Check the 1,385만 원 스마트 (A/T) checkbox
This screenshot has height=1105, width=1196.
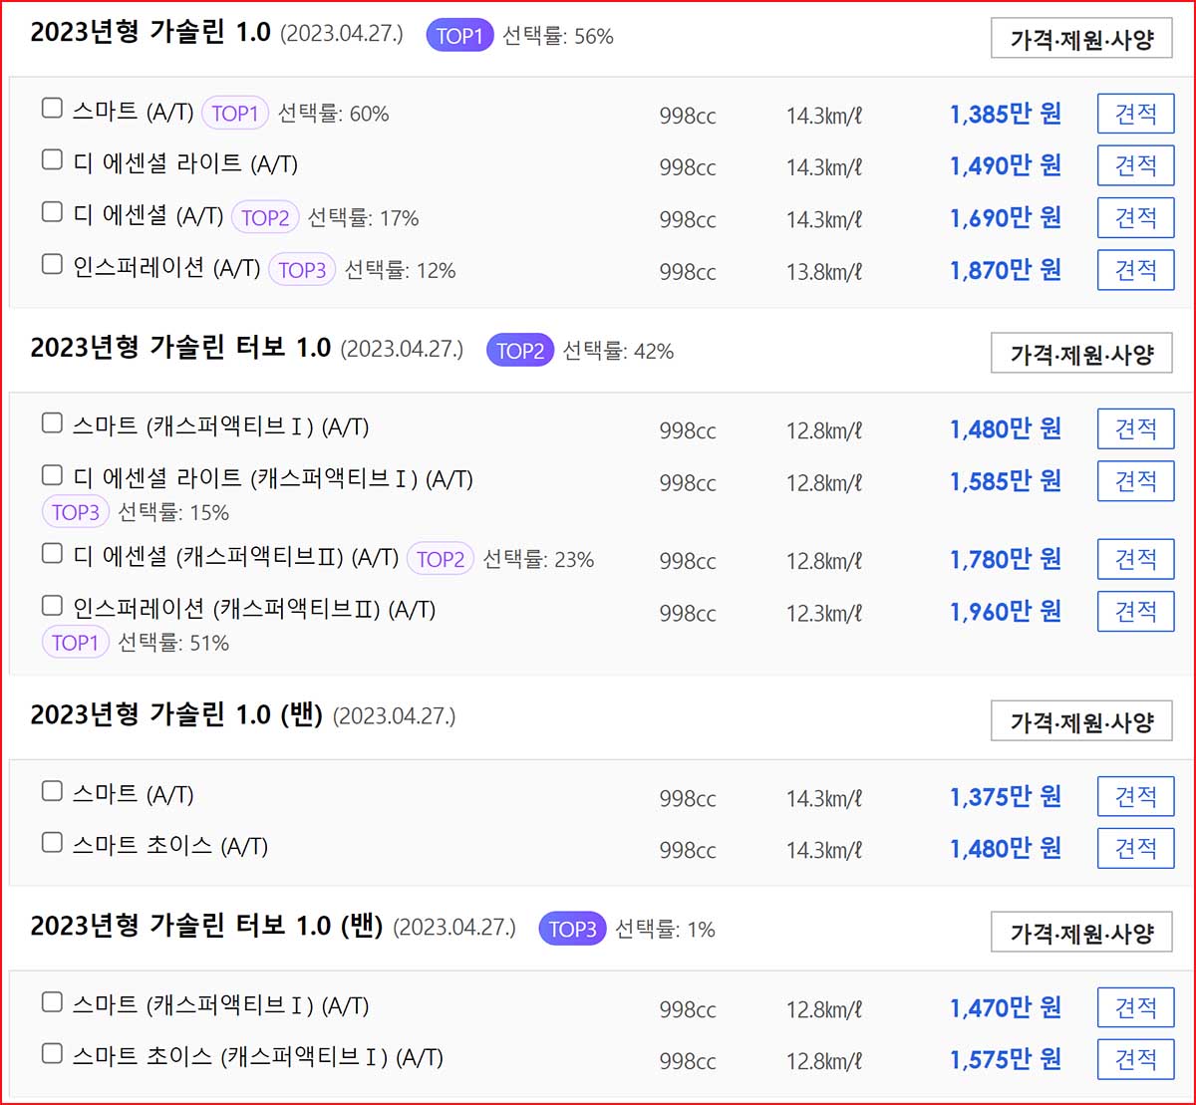(52, 108)
